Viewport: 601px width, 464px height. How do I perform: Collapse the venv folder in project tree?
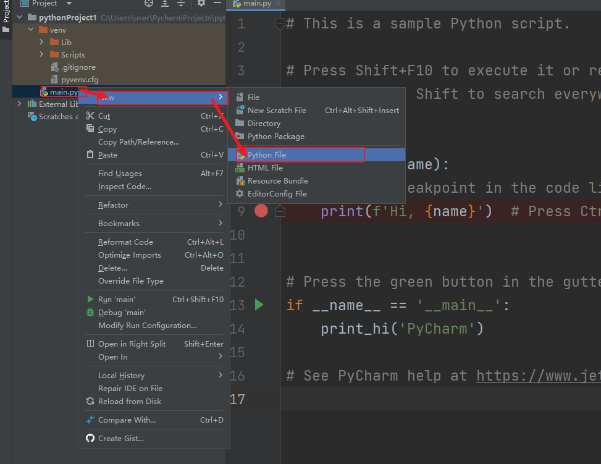(29, 29)
